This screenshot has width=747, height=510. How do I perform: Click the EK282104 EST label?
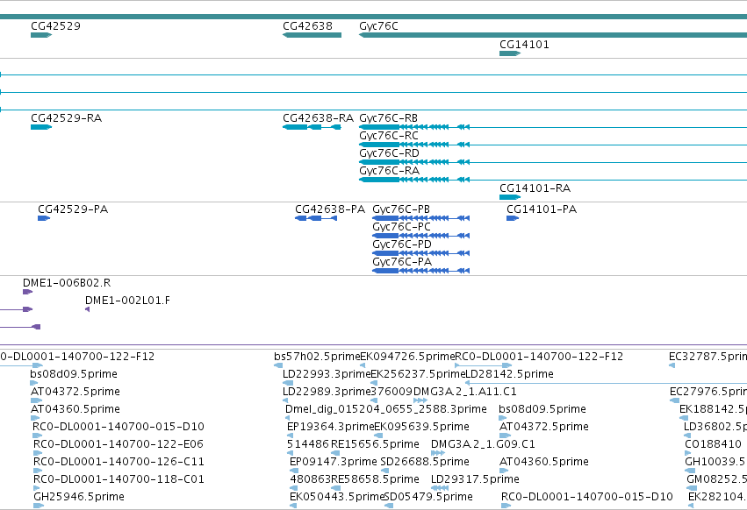tap(717, 497)
